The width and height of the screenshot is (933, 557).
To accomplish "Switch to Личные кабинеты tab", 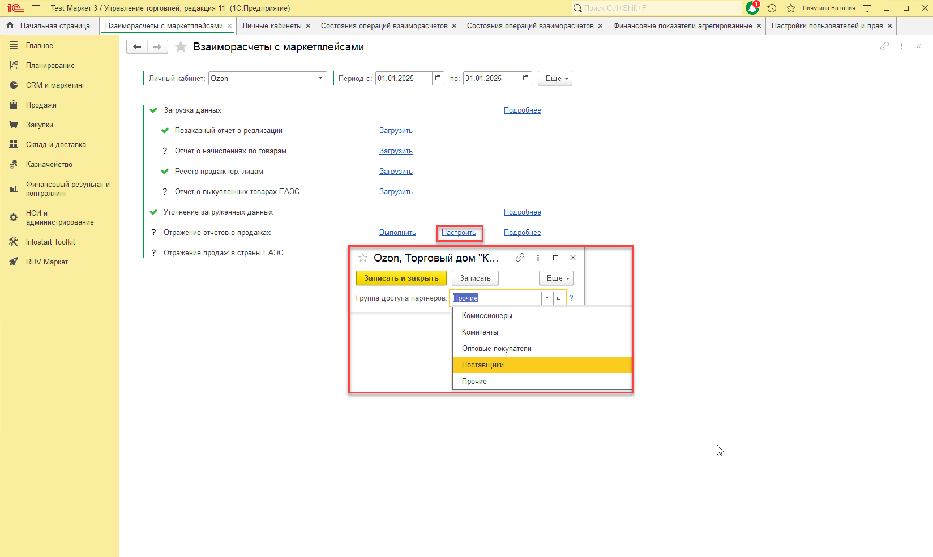I will click(x=272, y=25).
